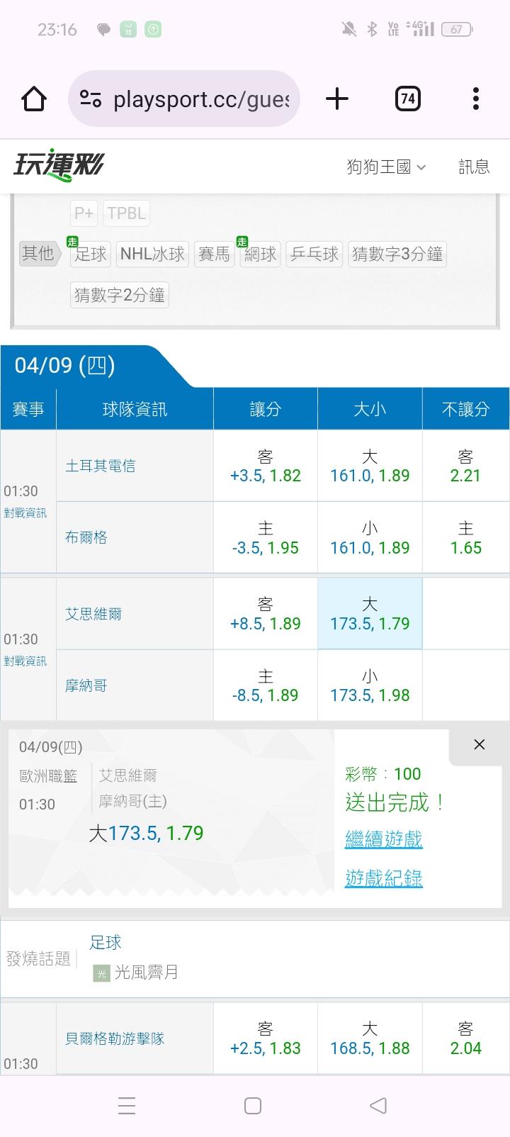Switch to the 網球 category
This screenshot has width=510, height=1137.
(x=260, y=254)
